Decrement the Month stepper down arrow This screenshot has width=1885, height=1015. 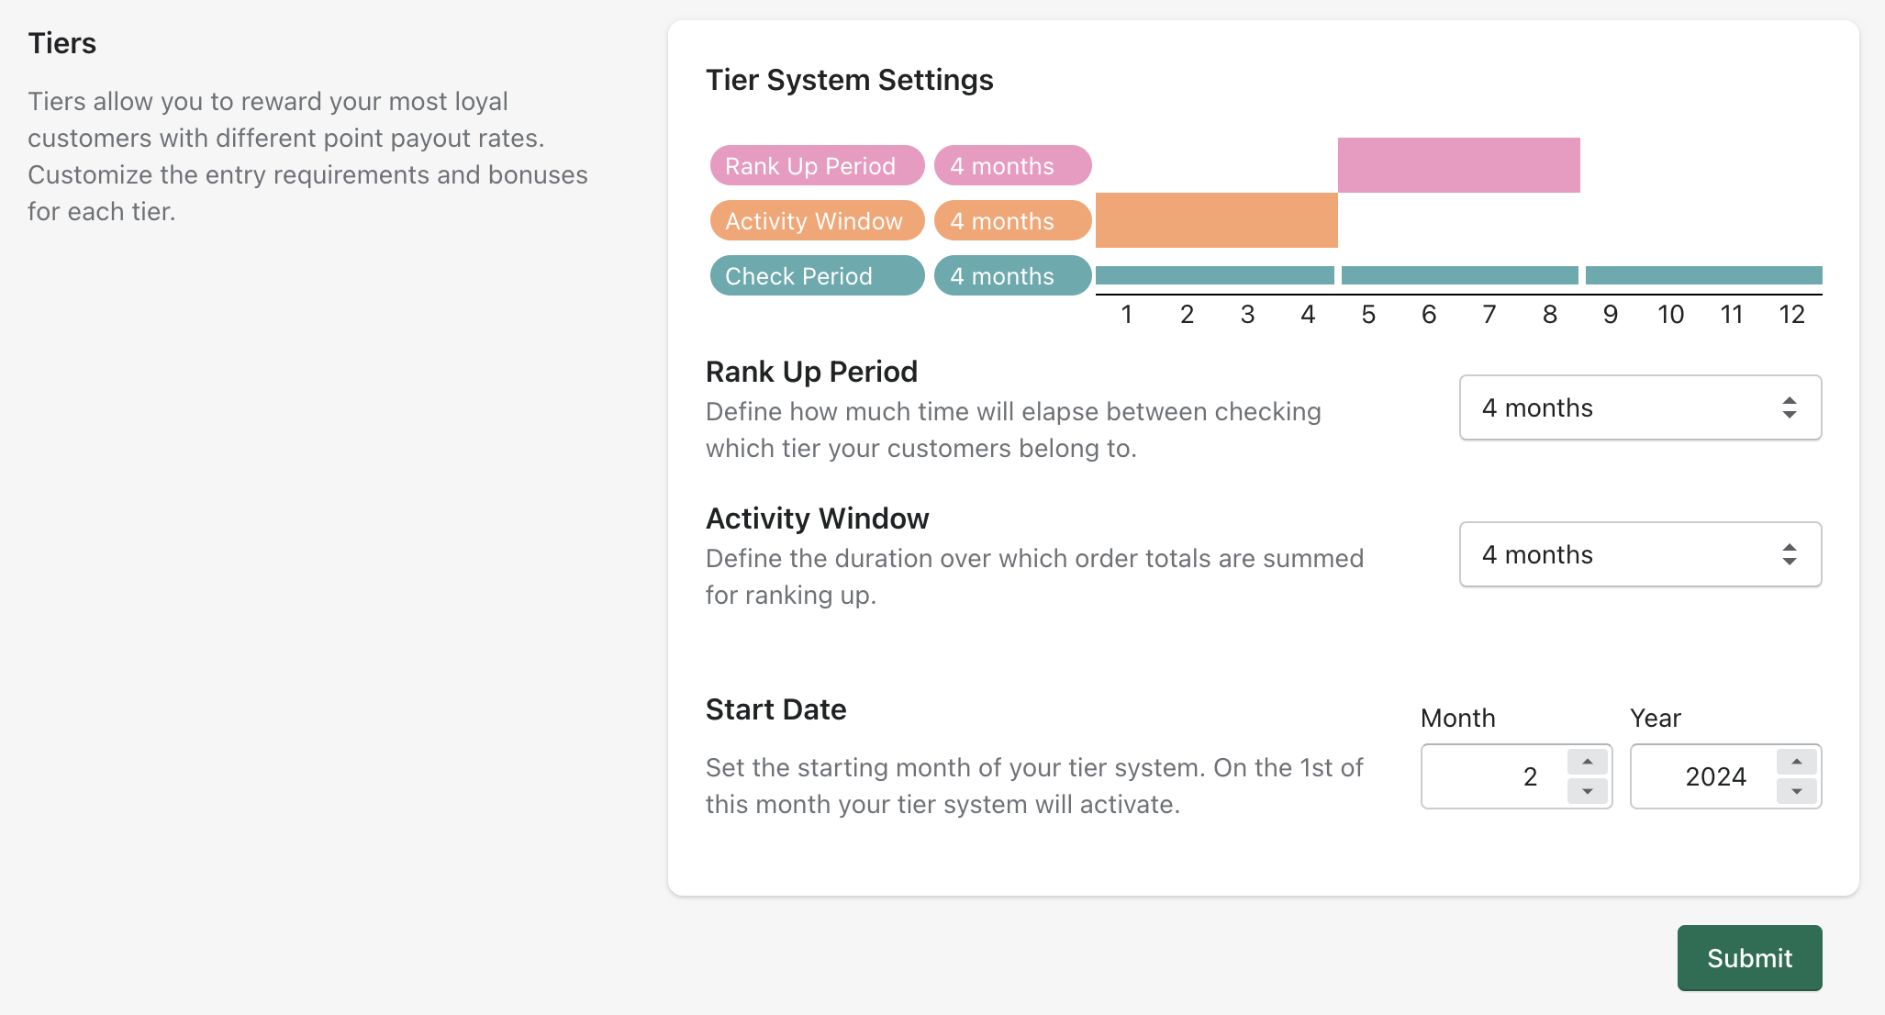[1587, 791]
